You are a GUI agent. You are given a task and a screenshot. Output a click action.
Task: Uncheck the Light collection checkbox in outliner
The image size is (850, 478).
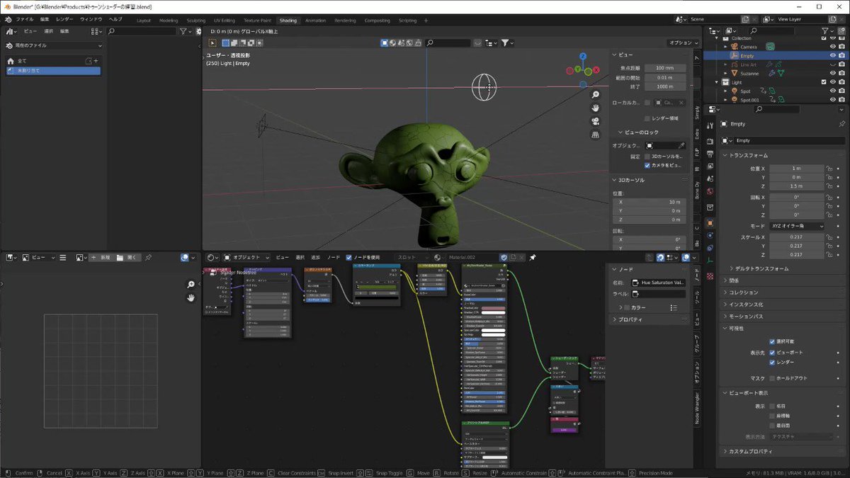(x=824, y=82)
